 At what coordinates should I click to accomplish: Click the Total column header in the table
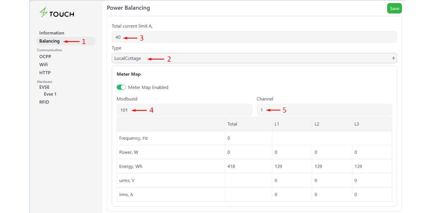coord(232,124)
